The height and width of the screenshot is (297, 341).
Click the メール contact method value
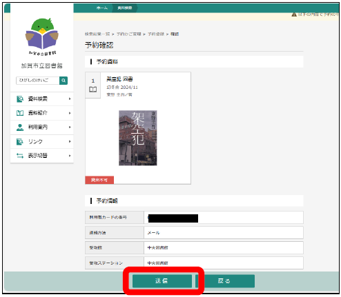pos(153,233)
